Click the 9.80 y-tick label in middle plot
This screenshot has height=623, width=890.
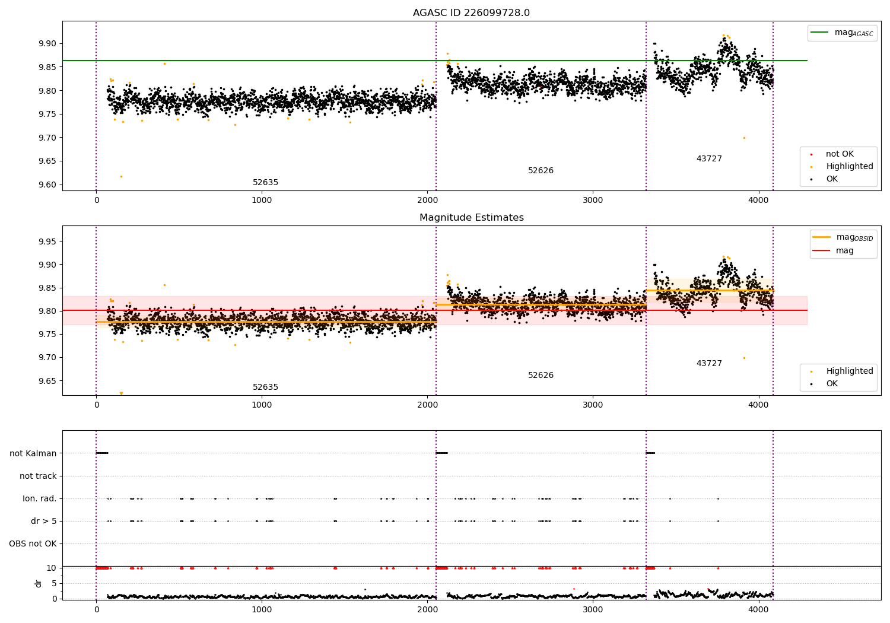(48, 311)
